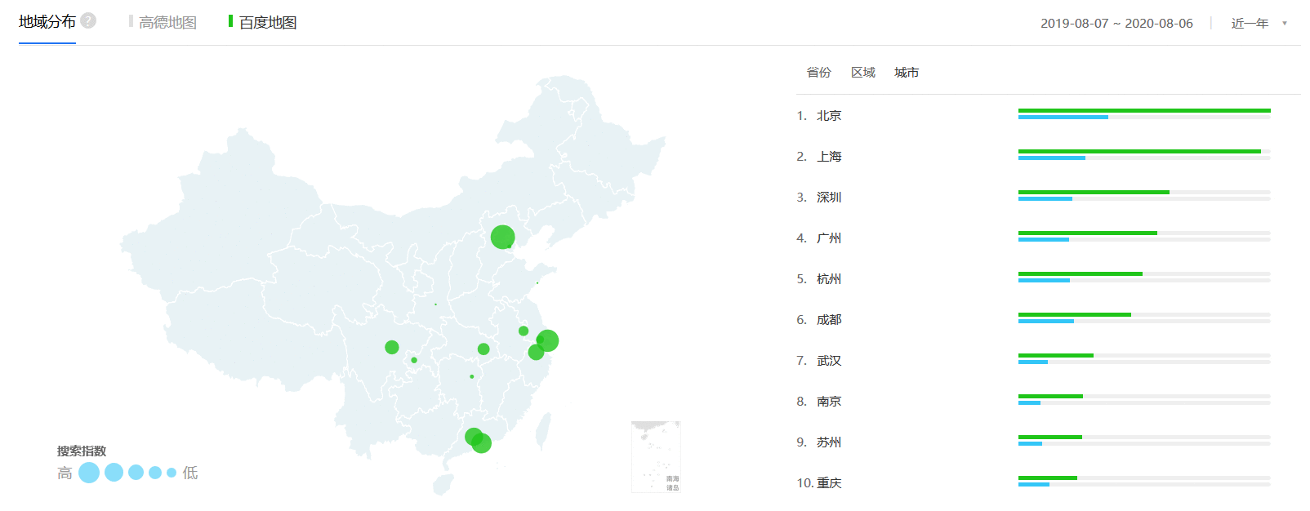Image resolution: width=1310 pixels, height=511 pixels.
Task: Open the 南海诸岛 inset map thumbnail
Action: click(x=656, y=456)
